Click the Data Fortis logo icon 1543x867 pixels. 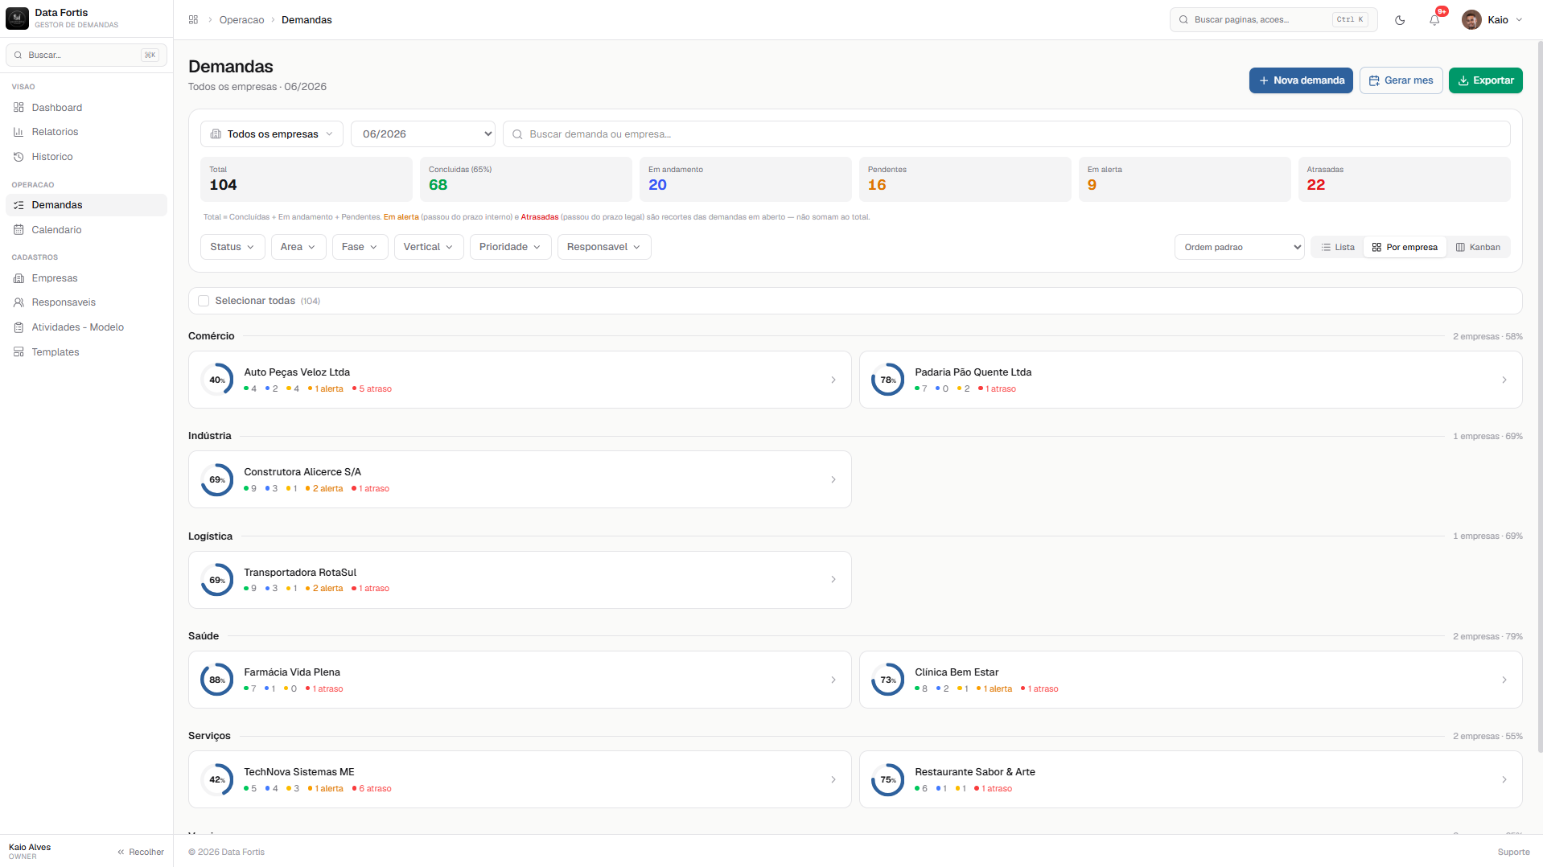(17, 18)
